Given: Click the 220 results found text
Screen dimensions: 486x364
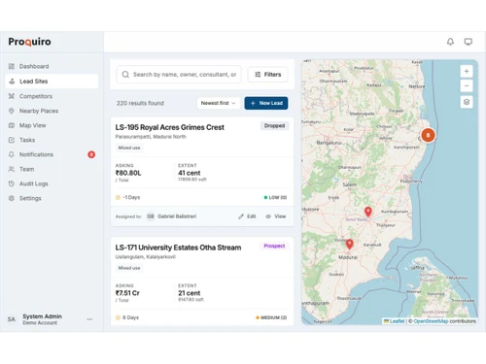Looking at the screenshot, I should 140,103.
